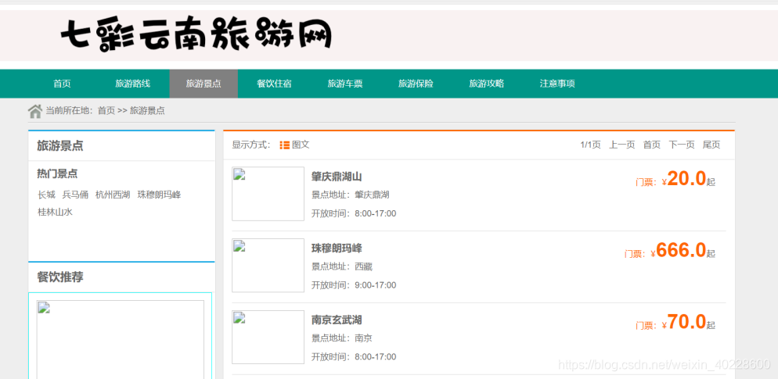Click the home icon in breadcrumb
The height and width of the screenshot is (379, 778).
tap(34, 111)
